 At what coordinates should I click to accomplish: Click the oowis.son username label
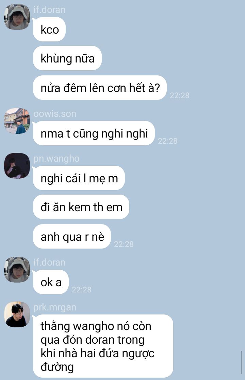[x=55, y=113]
